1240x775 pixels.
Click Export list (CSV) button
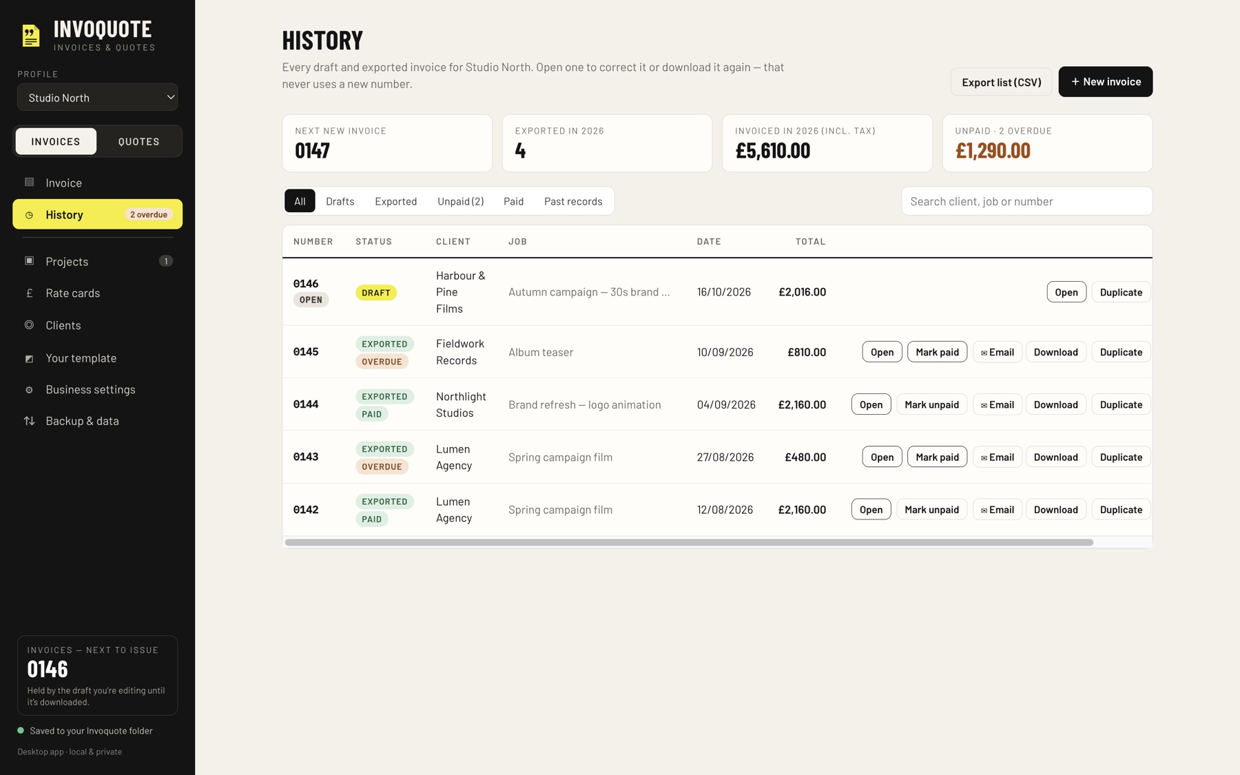tap(1002, 82)
